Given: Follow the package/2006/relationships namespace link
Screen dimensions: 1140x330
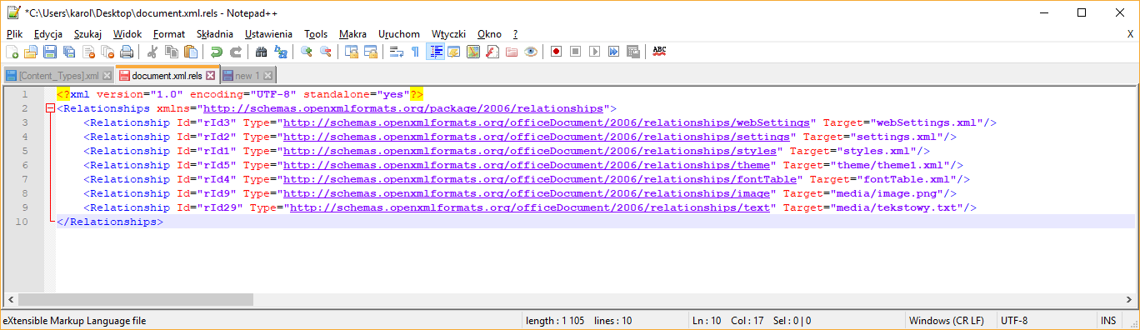Looking at the screenshot, I should pyautogui.click(x=403, y=108).
